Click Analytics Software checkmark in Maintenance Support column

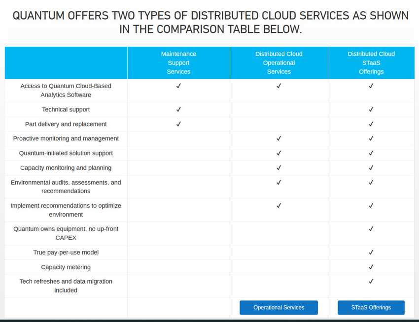[x=178, y=86]
